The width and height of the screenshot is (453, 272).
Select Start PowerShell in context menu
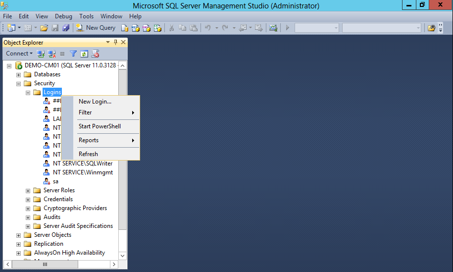[x=100, y=126]
